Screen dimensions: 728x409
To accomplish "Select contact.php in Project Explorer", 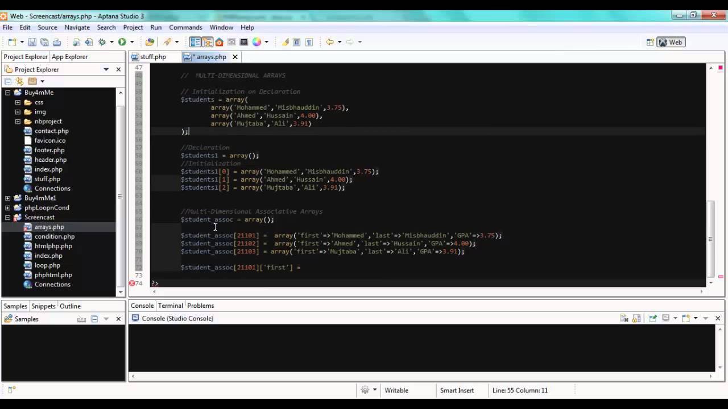I will click(x=51, y=131).
